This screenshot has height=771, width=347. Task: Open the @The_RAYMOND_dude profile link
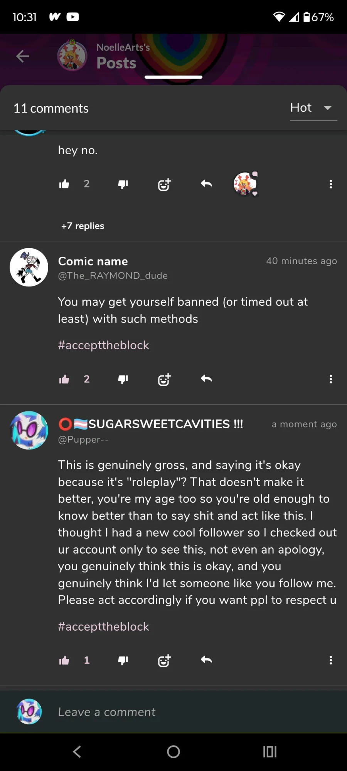113,276
